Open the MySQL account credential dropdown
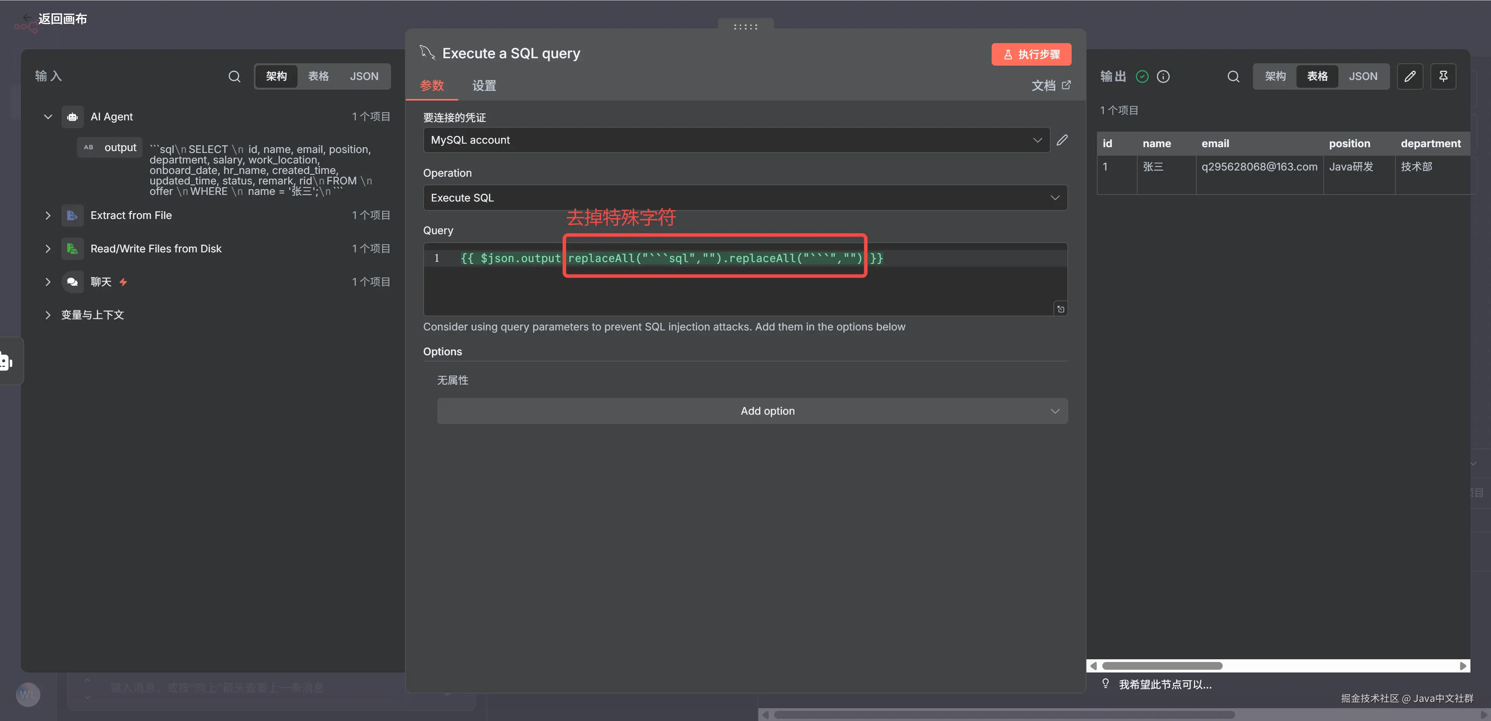The height and width of the screenshot is (721, 1491). tap(736, 140)
